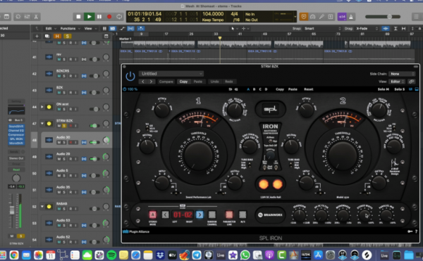423x261 pixels.
Task: Click the Undo button in plugin header
Action: click(x=215, y=82)
